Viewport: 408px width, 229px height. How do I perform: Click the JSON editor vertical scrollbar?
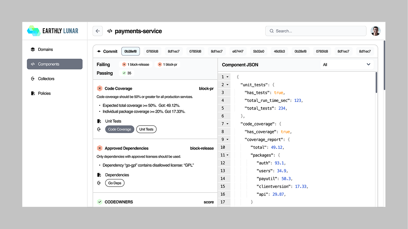tap(376, 82)
